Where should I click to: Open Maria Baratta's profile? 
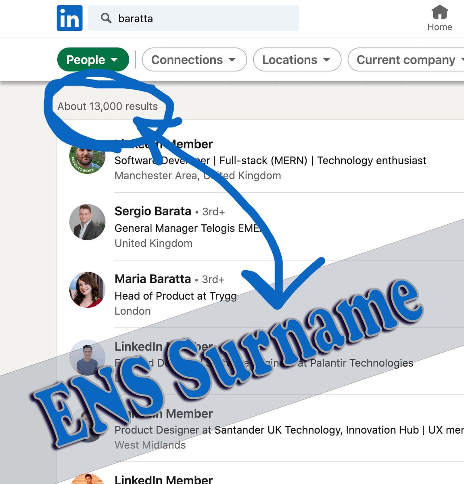point(153,279)
